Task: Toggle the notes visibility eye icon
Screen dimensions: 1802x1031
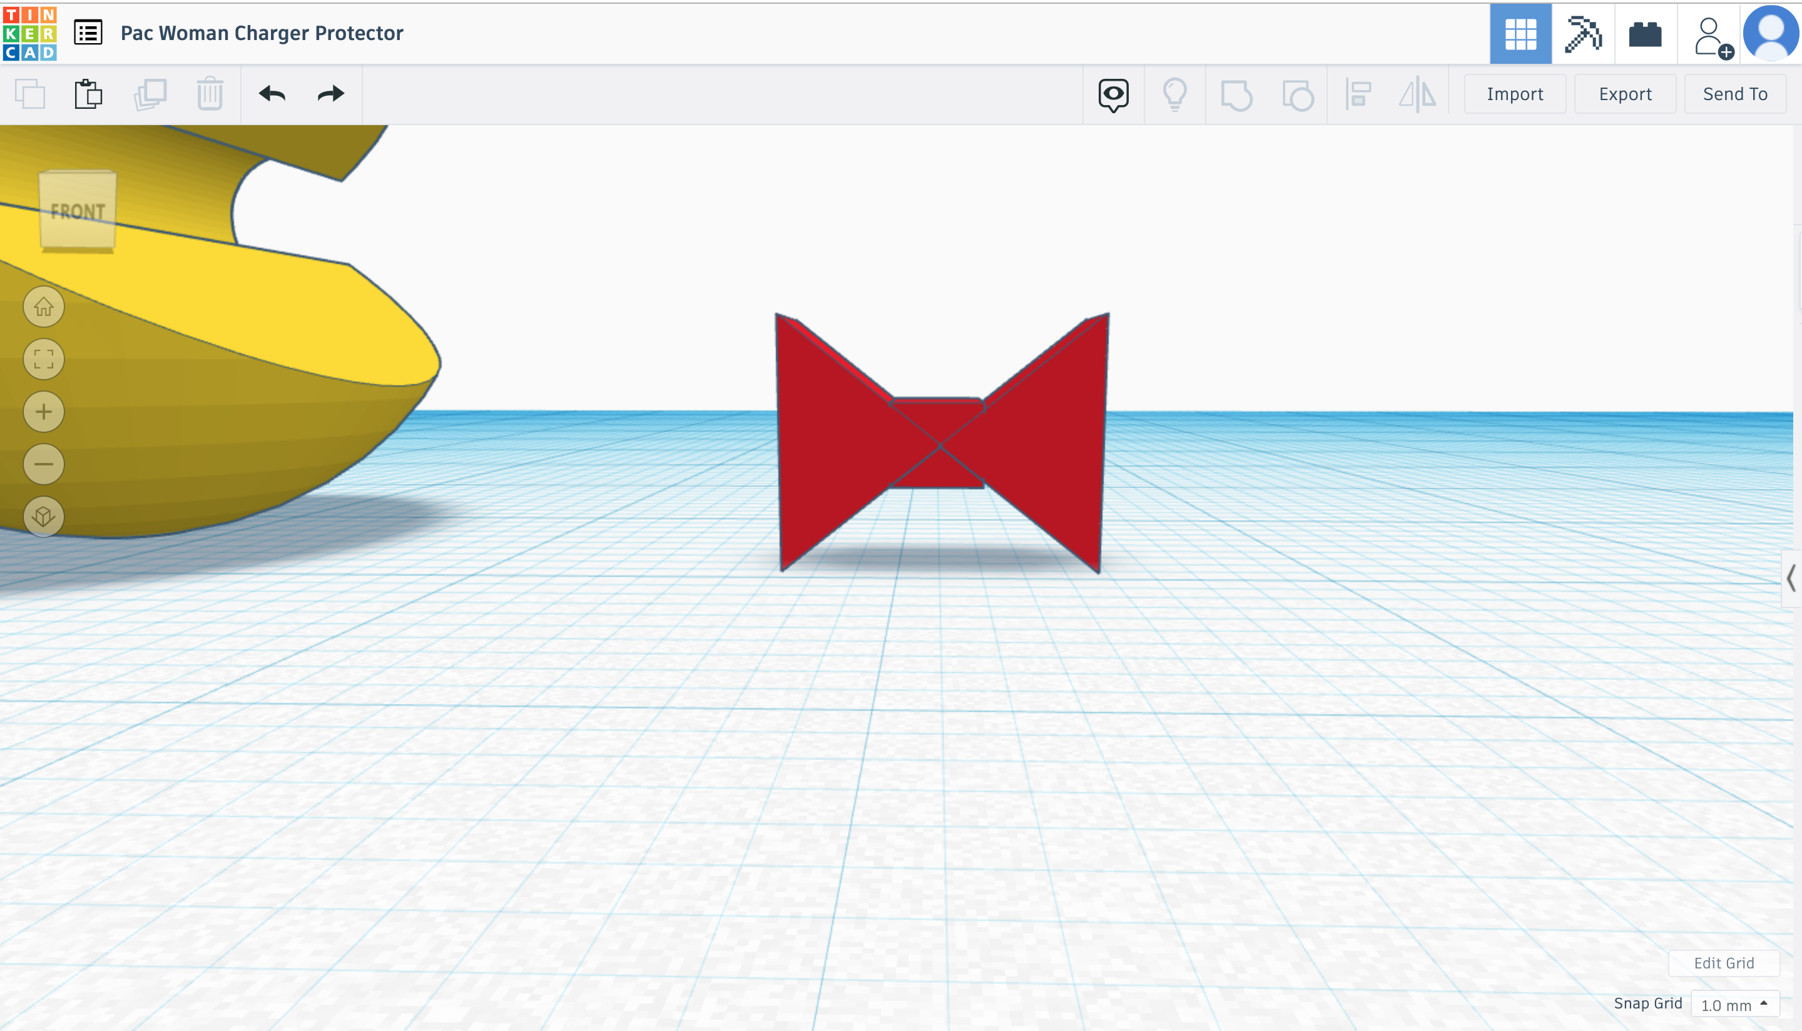Action: pos(1113,94)
